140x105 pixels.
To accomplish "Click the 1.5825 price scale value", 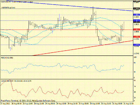I will [x=136, y=24].
